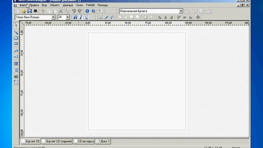
Task: Open the TWAIN menu
Action: pyautogui.click(x=90, y=5)
